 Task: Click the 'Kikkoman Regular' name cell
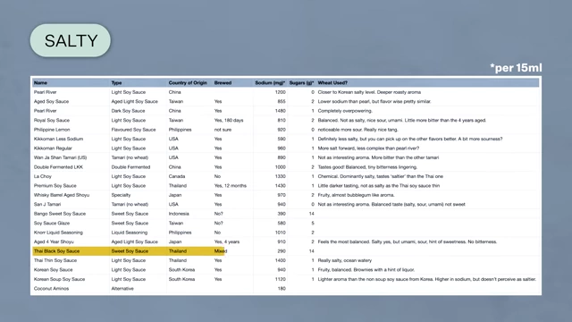53,148
